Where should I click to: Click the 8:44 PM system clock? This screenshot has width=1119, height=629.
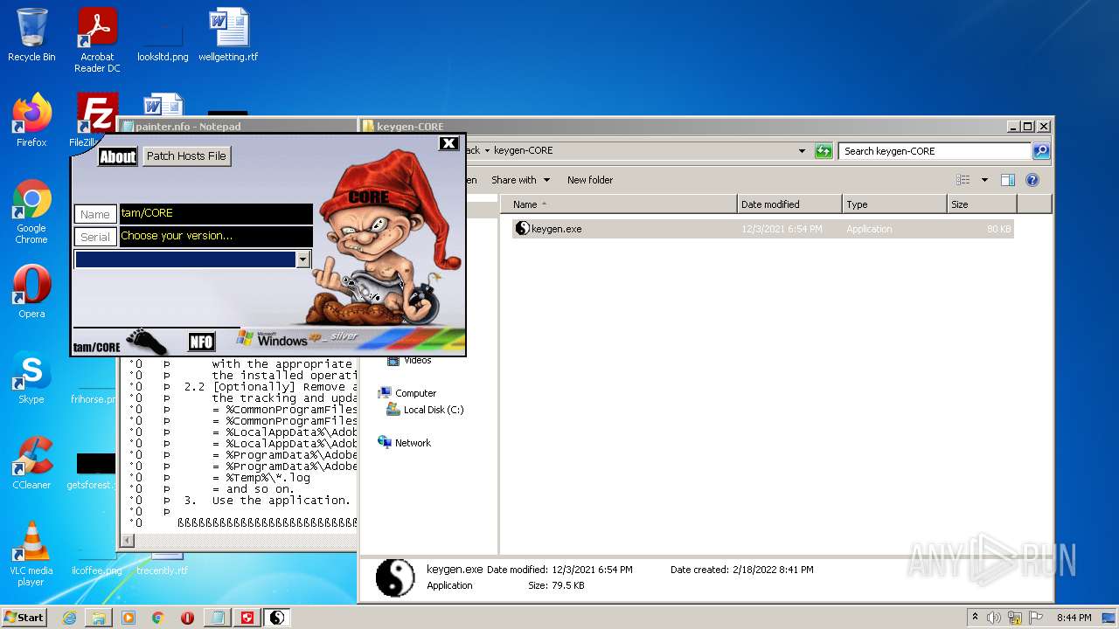click(x=1074, y=618)
